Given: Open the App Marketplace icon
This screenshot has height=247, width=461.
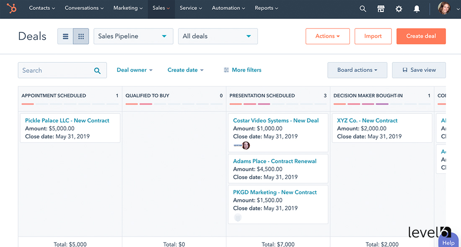Looking at the screenshot, I should [381, 8].
